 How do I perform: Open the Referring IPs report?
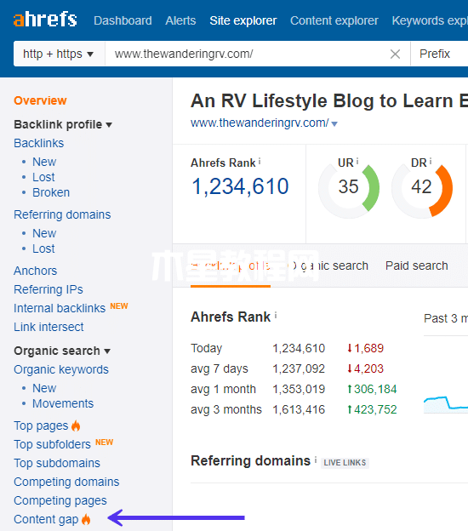(x=49, y=289)
